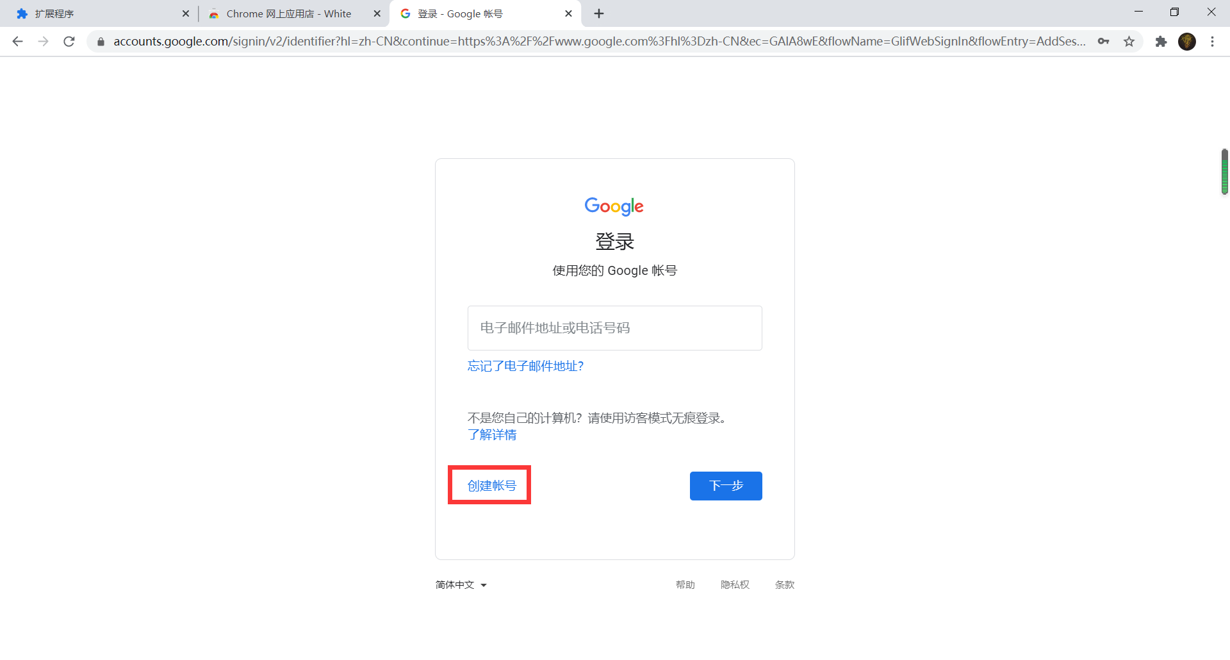Open the 隐私权 footer link
1230x660 pixels.
point(735,585)
